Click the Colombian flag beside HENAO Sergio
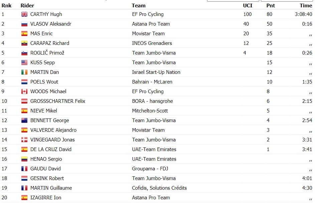 (24, 159)
